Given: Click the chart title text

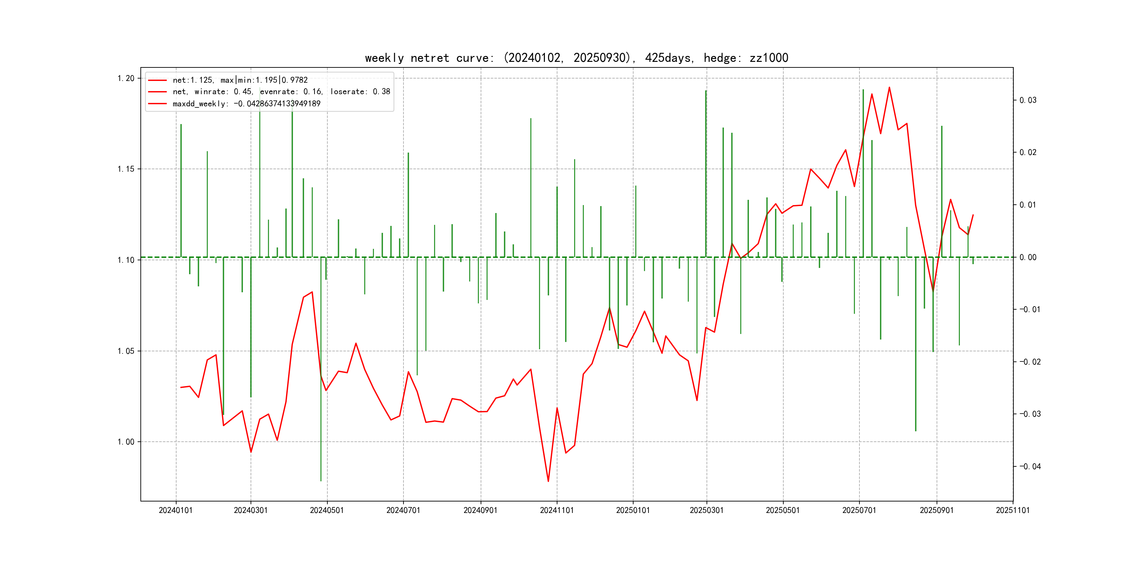Looking at the screenshot, I should [x=576, y=58].
